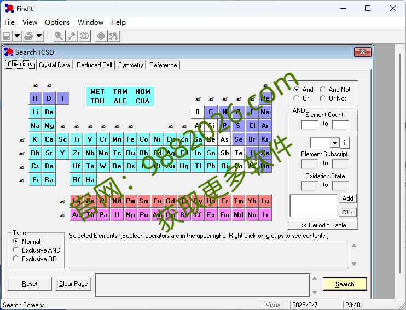Click the magnifier search toolbar icon
Viewport: 406px width, 310px height.
pyautogui.click(x=59, y=36)
